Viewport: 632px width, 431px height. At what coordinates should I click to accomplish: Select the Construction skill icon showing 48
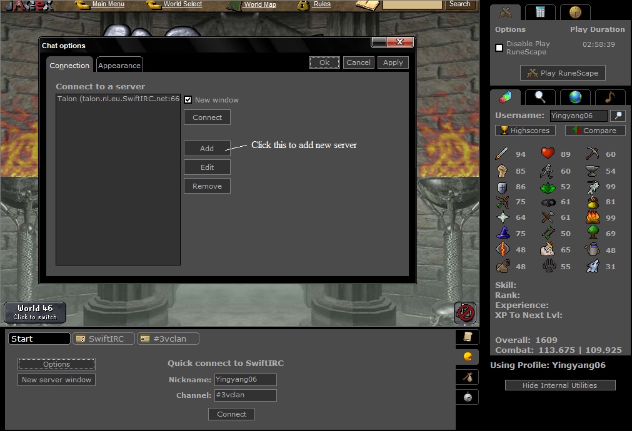pyautogui.click(x=503, y=266)
